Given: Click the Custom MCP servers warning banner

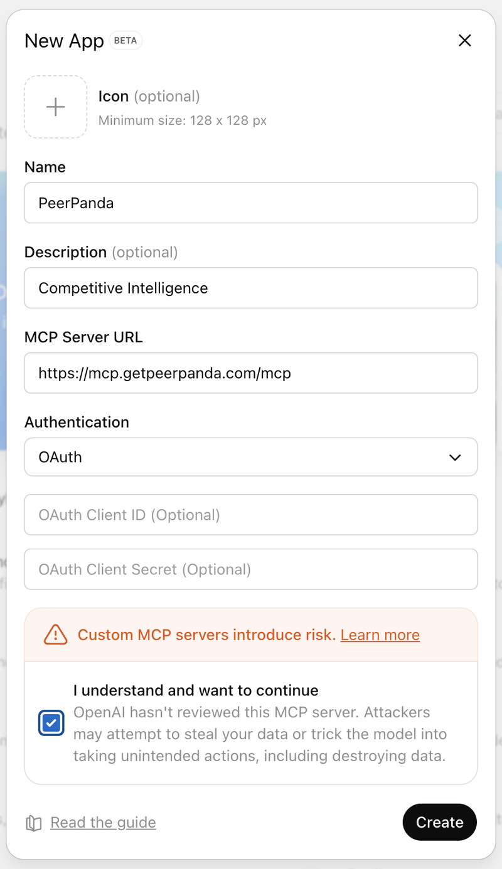Looking at the screenshot, I should [x=251, y=635].
